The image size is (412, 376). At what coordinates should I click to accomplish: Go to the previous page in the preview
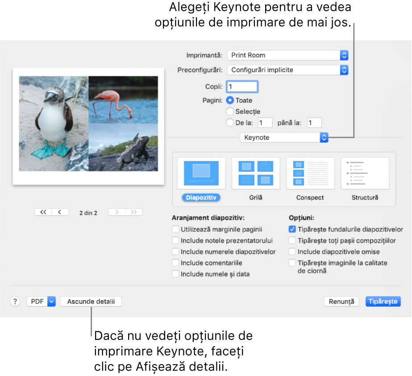pyautogui.click(x=60, y=212)
